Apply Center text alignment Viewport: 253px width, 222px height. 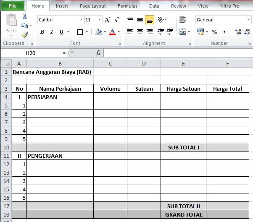[x=140, y=32]
